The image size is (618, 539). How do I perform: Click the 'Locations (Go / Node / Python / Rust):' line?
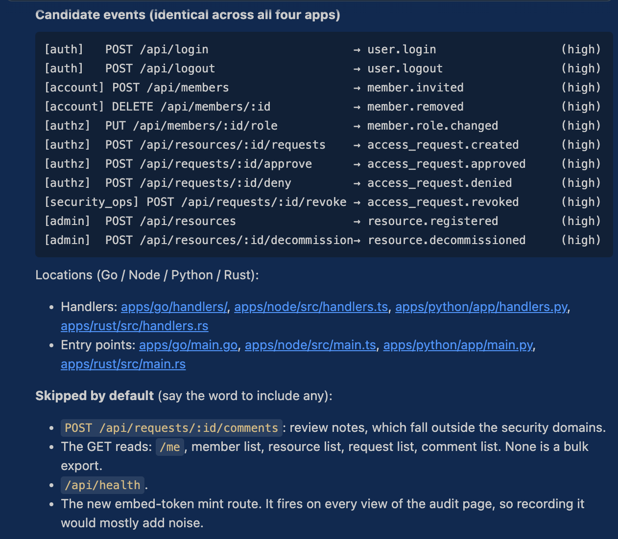[147, 275]
